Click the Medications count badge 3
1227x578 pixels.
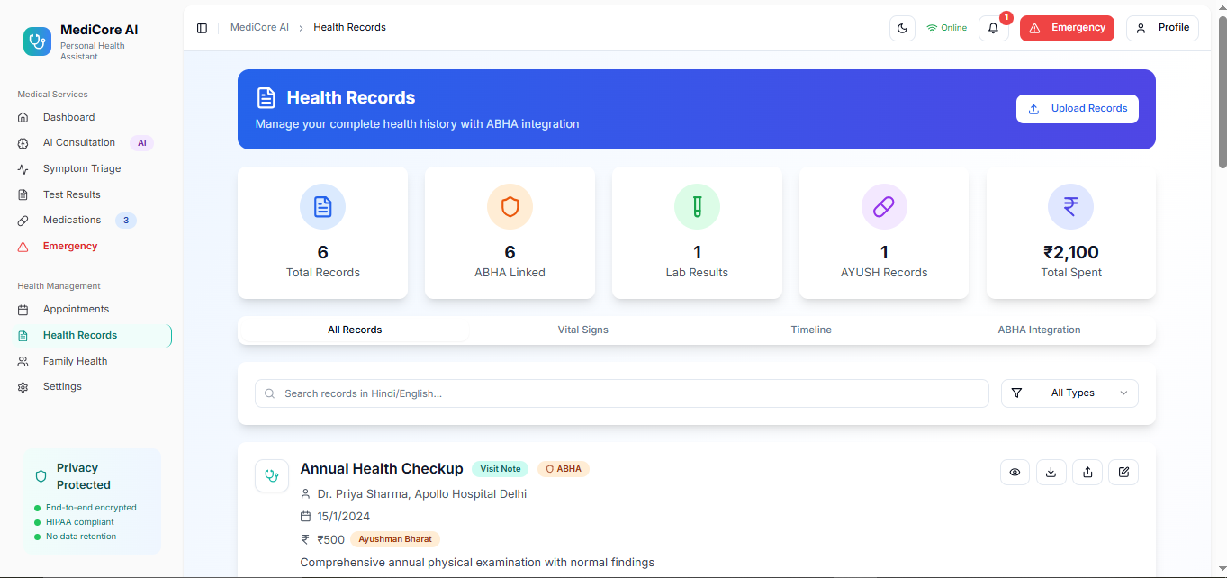point(126,221)
